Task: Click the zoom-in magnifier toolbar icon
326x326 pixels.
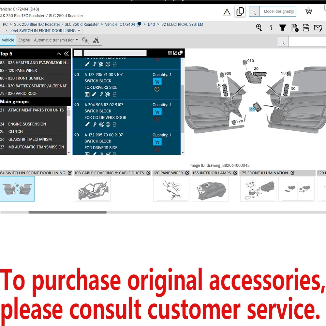Action: (259, 27)
